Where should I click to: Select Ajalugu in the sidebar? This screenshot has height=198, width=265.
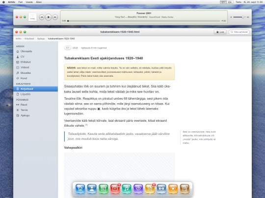coord(35,115)
